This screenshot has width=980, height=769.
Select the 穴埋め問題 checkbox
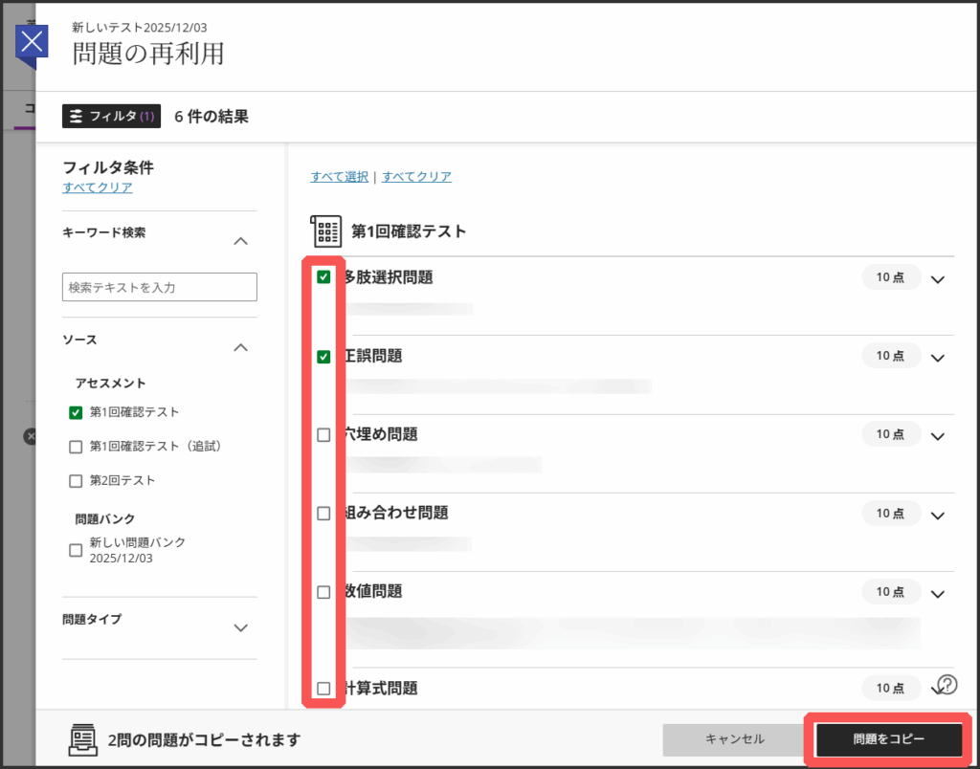pos(323,435)
